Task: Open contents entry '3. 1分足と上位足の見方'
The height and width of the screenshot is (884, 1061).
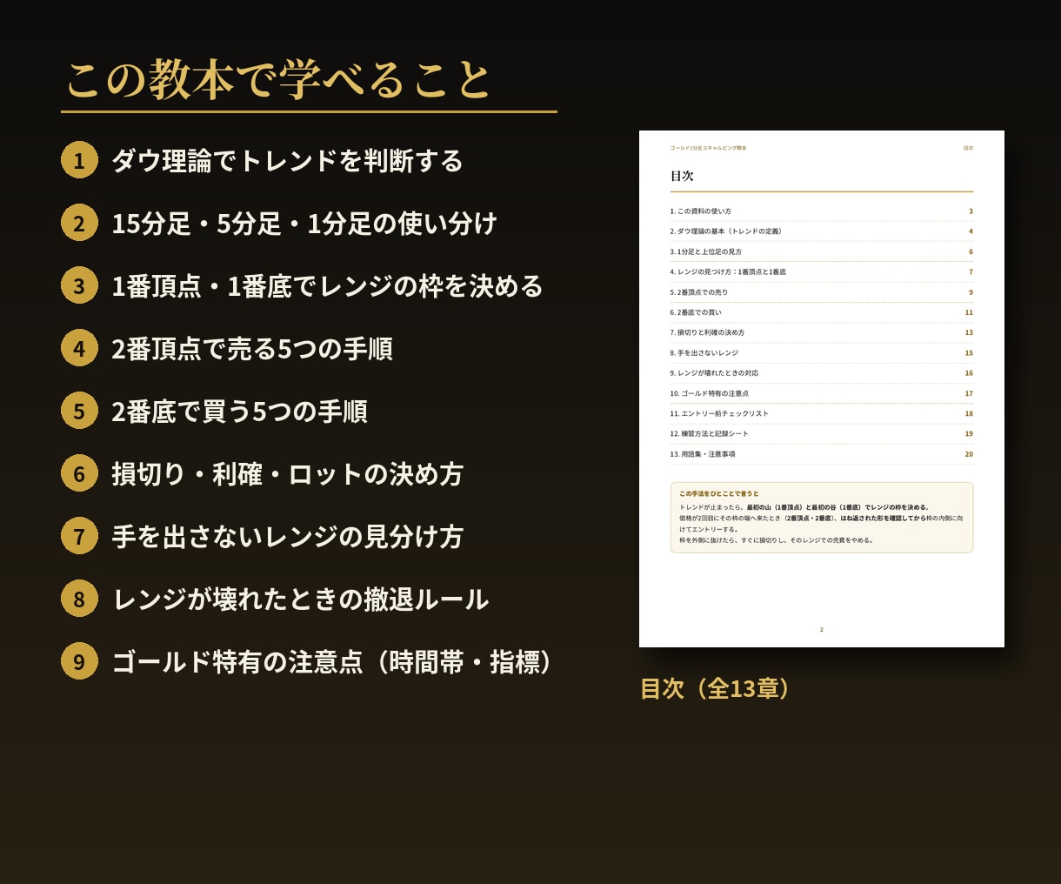Action: pyautogui.click(x=706, y=251)
